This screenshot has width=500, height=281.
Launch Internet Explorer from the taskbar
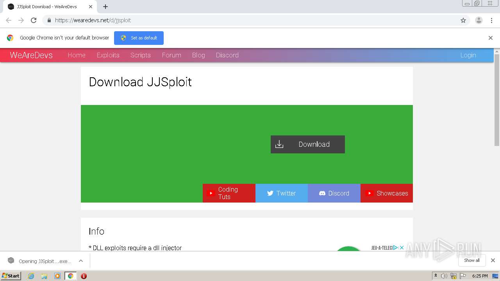(x=31, y=276)
